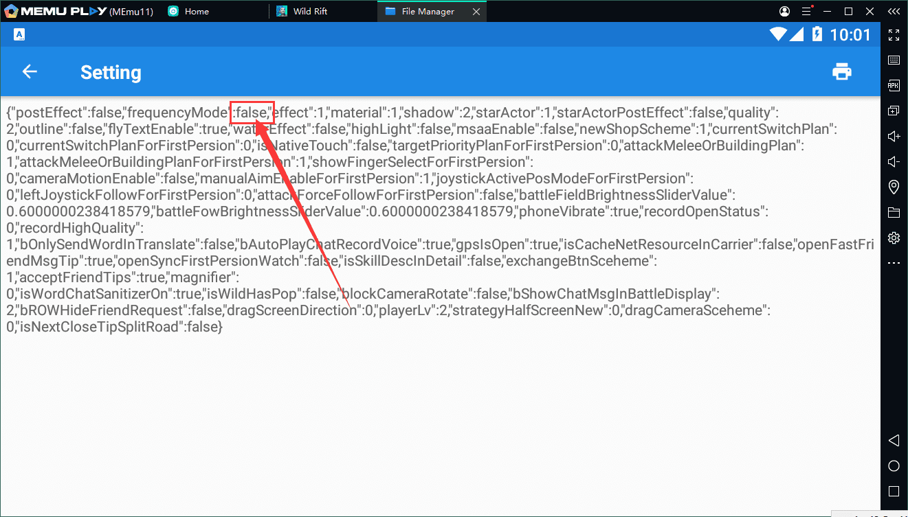Lower volume with sidebar speaker minus
The height and width of the screenshot is (517, 908).
click(894, 161)
